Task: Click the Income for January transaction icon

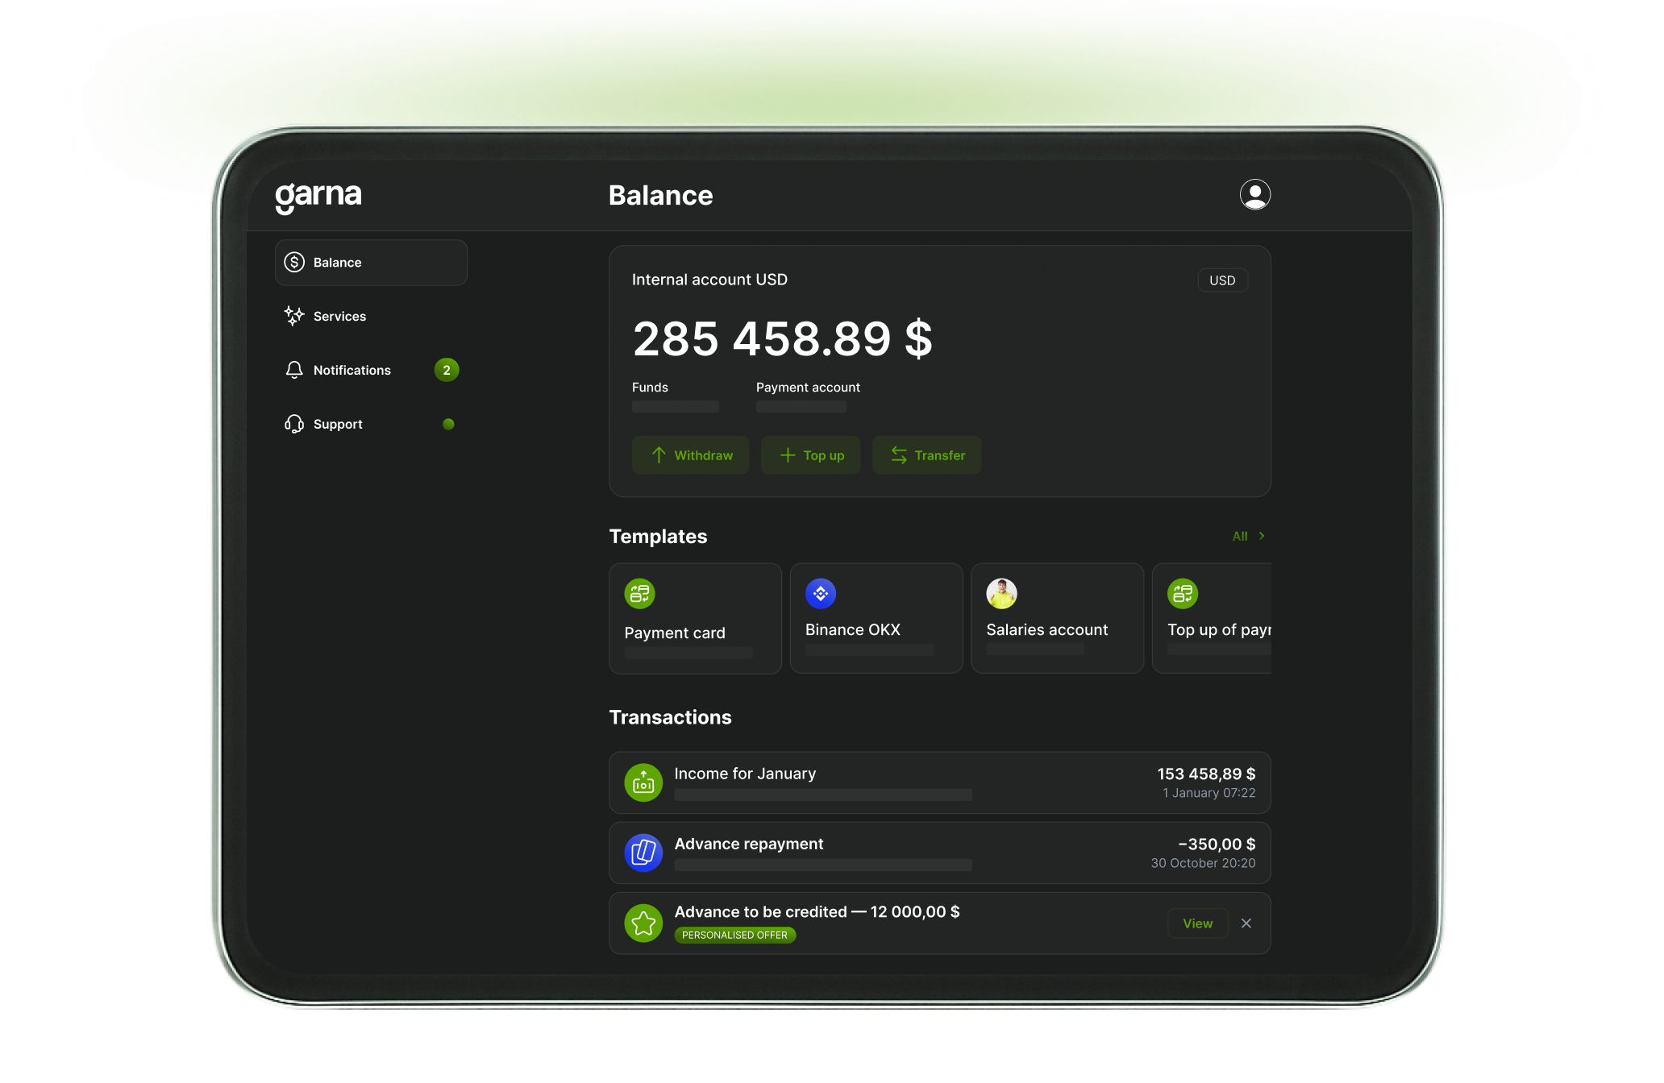Action: click(643, 782)
